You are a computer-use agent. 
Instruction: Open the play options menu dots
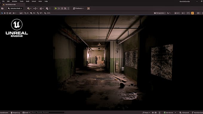(68, 8)
